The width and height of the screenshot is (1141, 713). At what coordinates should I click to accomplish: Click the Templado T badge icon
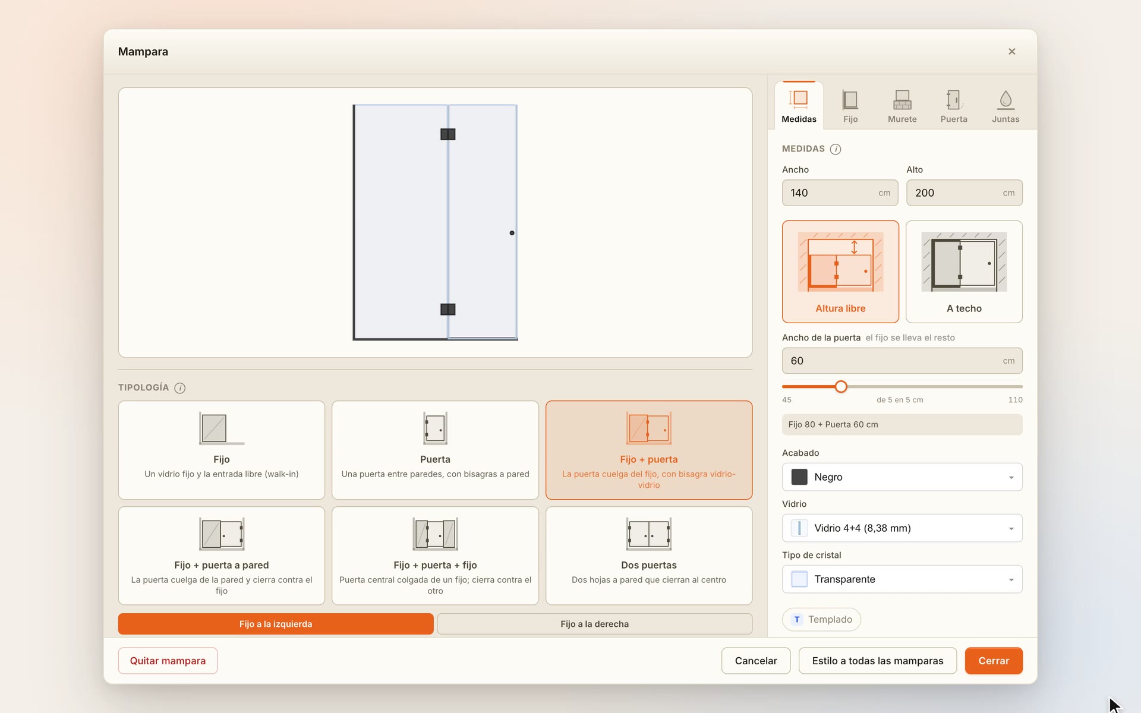pyautogui.click(x=797, y=620)
